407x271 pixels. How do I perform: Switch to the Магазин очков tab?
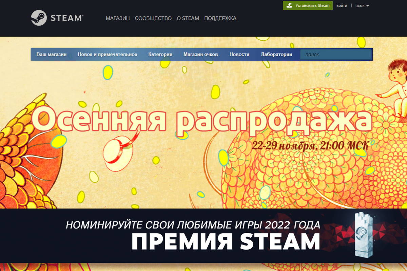click(x=200, y=55)
